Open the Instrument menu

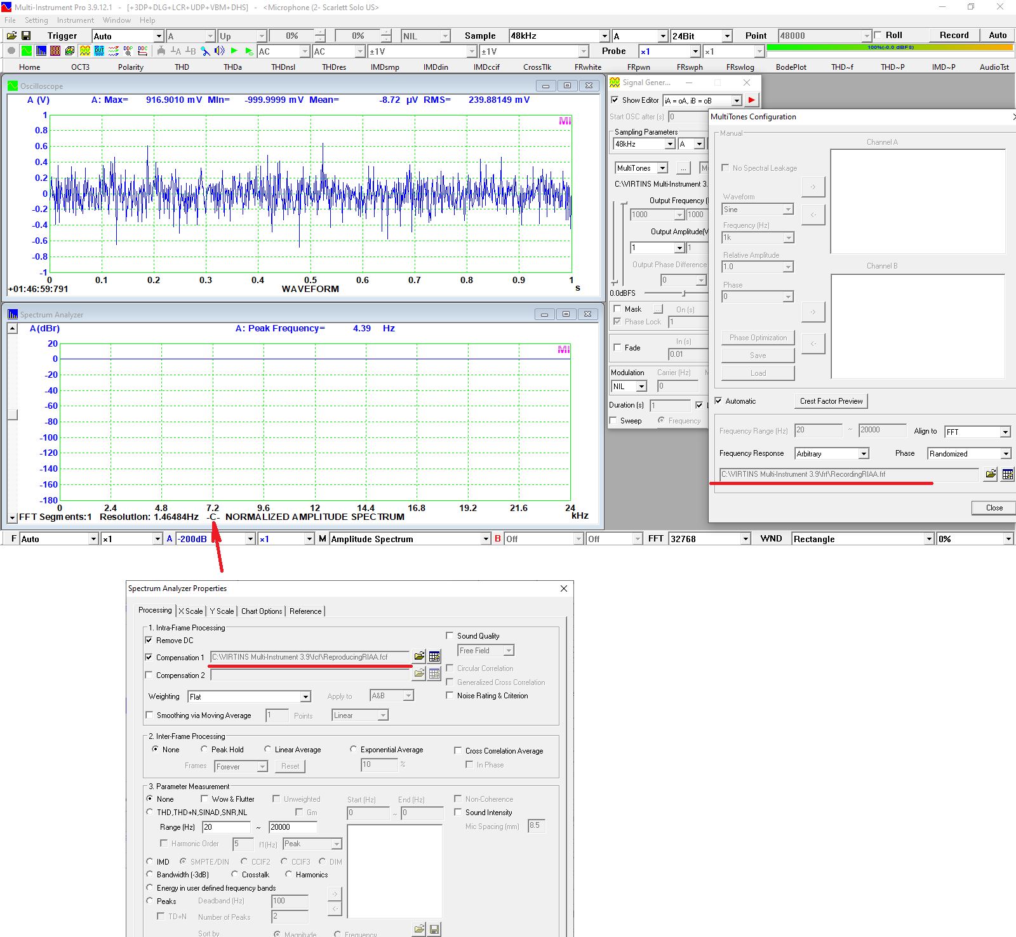tap(75, 20)
